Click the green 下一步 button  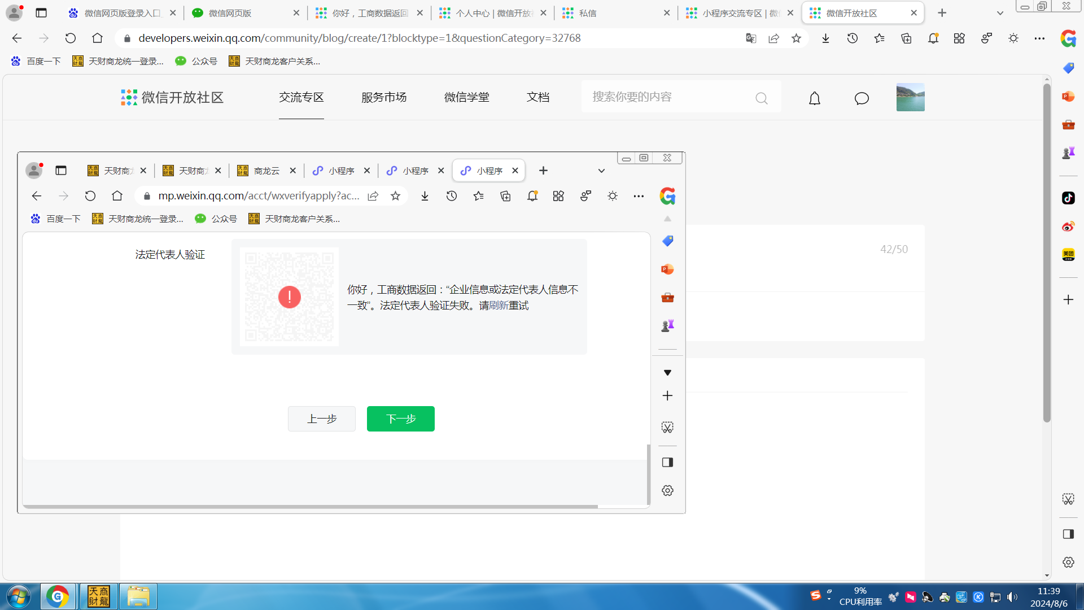click(401, 419)
